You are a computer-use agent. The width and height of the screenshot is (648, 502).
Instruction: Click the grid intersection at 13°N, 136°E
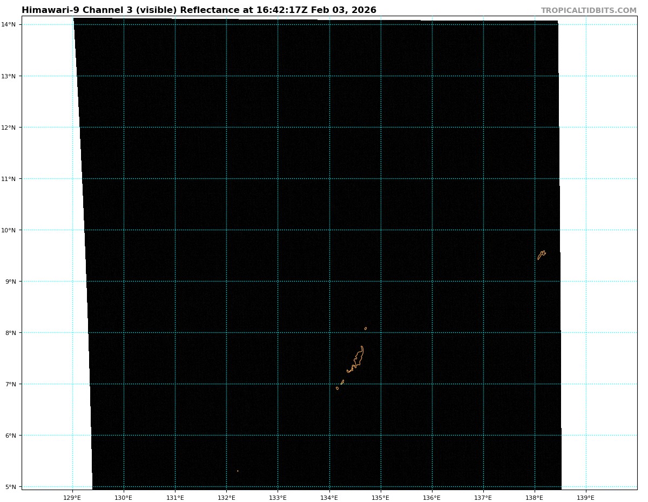(432, 76)
